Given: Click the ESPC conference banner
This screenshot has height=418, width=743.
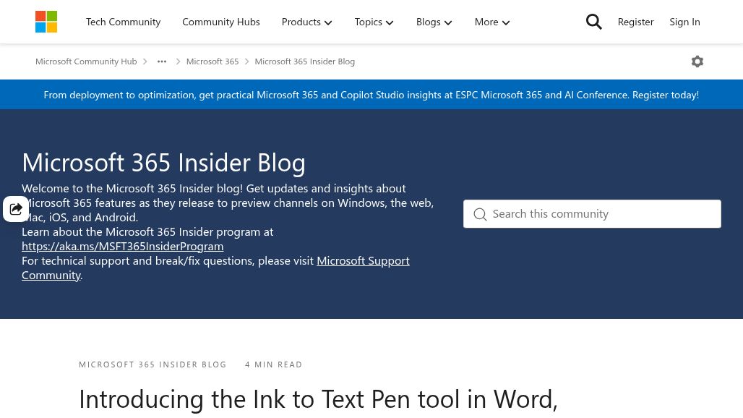Looking at the screenshot, I should tap(371, 95).
